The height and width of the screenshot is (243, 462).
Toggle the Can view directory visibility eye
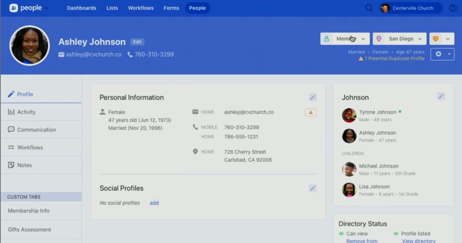341,233
